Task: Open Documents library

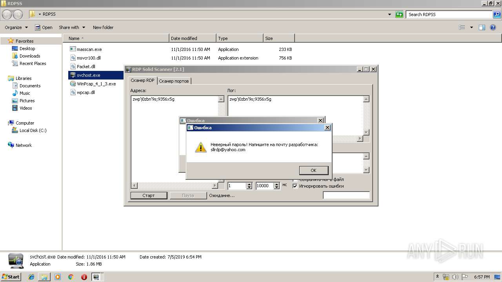Action: (x=30, y=86)
